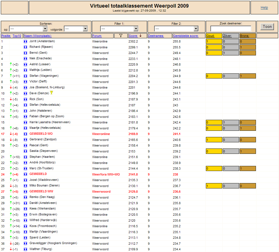Click the trophy icon beside Dave (Deinze)
The height and width of the screenshot is (252, 279).
point(51,93)
